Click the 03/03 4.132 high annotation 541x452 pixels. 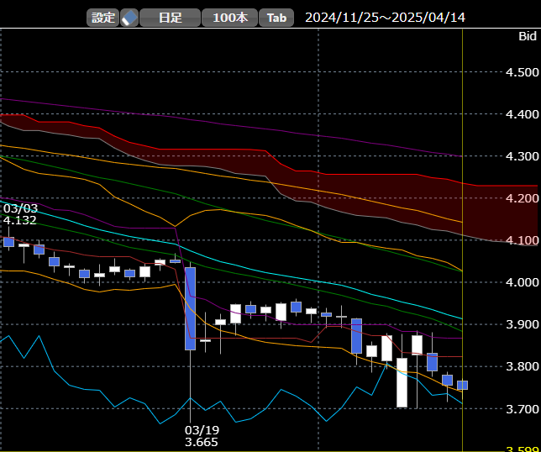pos(19,214)
